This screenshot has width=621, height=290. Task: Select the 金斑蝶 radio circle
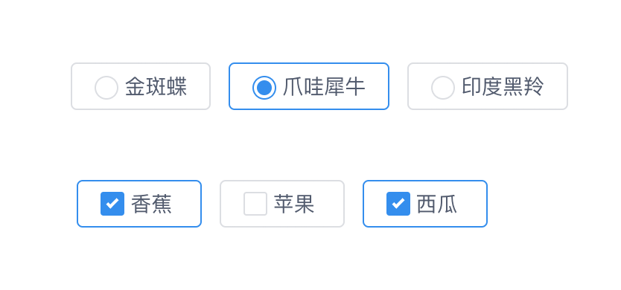[106, 88]
